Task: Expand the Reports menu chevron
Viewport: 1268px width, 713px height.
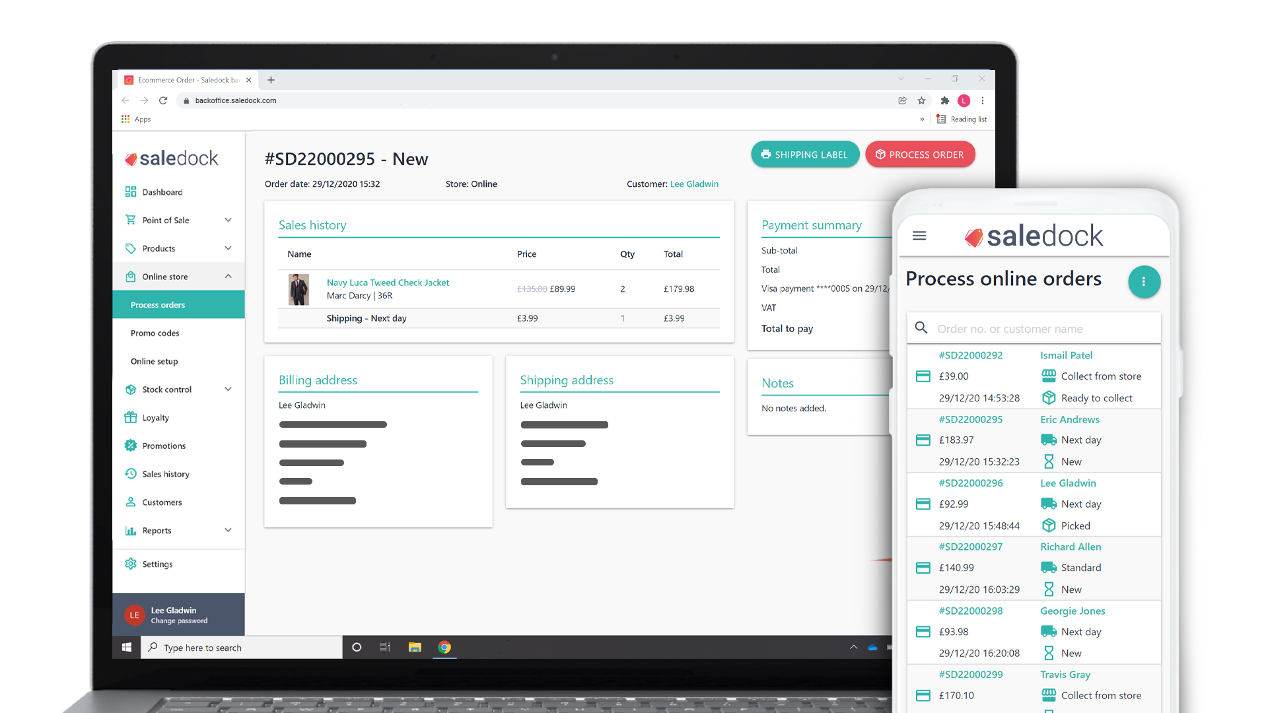Action: pyautogui.click(x=228, y=530)
